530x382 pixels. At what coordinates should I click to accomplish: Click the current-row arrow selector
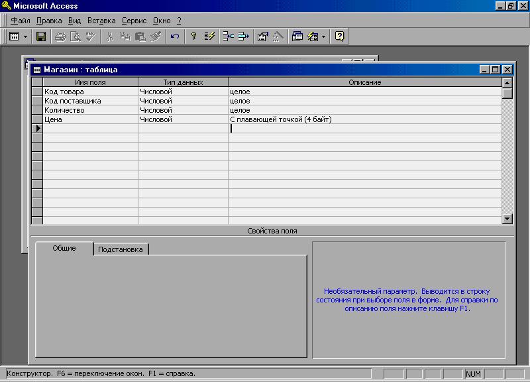[37, 129]
